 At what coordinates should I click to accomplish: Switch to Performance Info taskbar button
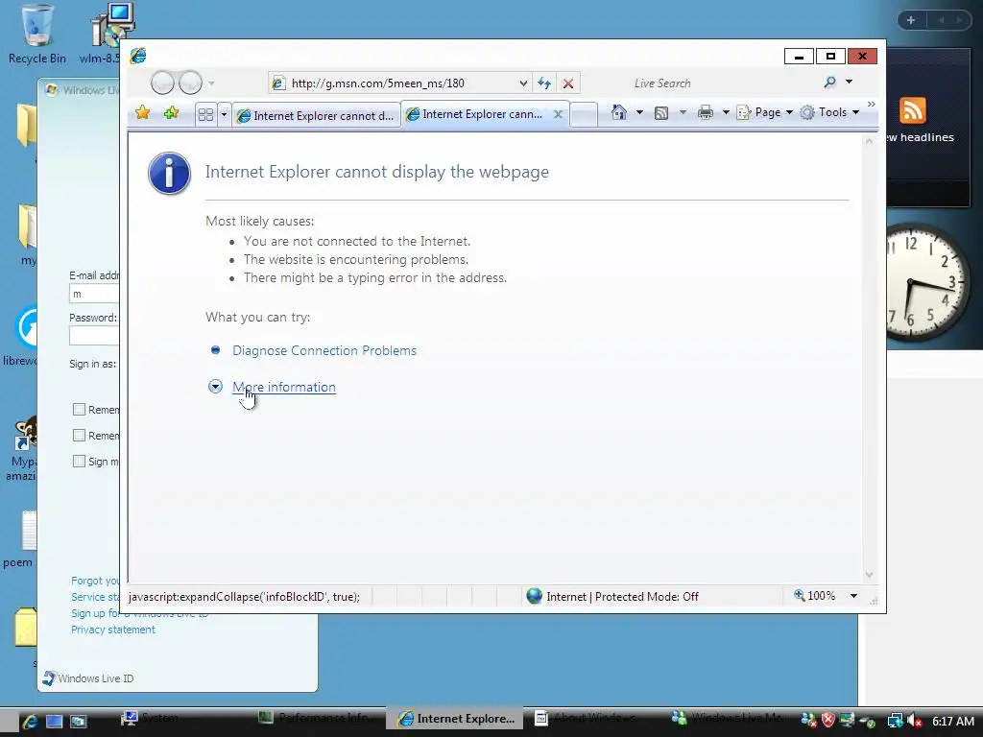coord(317,718)
